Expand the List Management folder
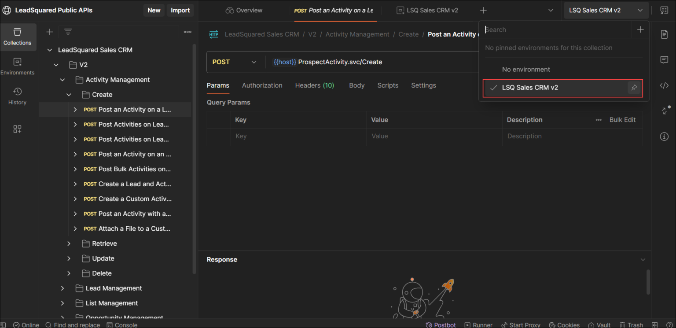This screenshot has height=328, width=676. click(x=62, y=303)
